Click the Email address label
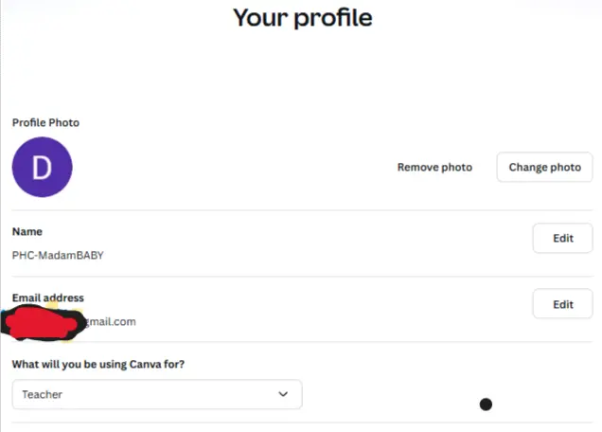This screenshot has height=432, width=602. click(x=48, y=297)
